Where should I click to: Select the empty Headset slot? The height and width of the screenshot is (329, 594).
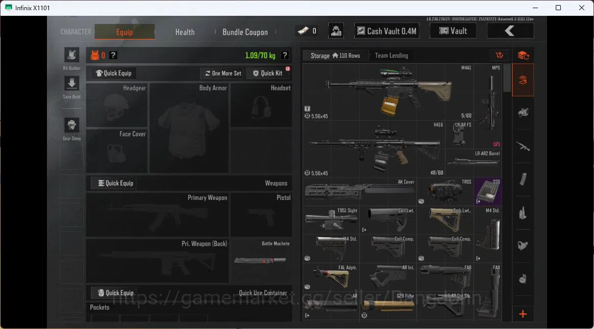point(261,105)
